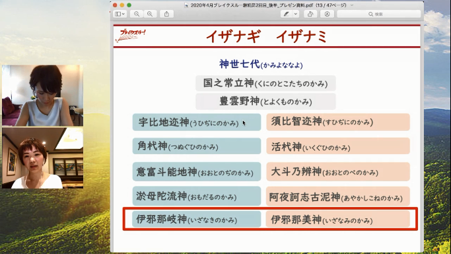Select the top participant video thumbnail

tap(42, 95)
